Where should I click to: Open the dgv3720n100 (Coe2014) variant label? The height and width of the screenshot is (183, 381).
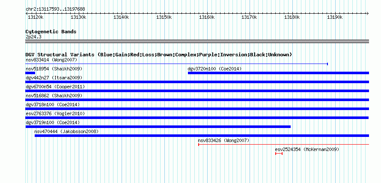(214, 69)
